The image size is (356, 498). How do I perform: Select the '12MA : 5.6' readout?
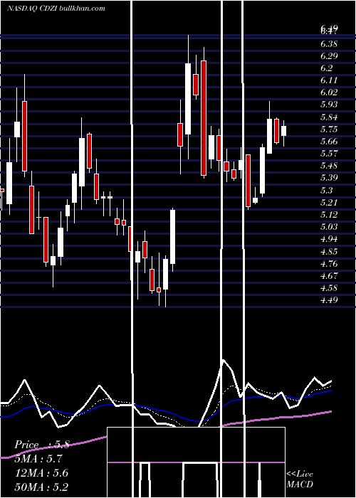point(41,473)
